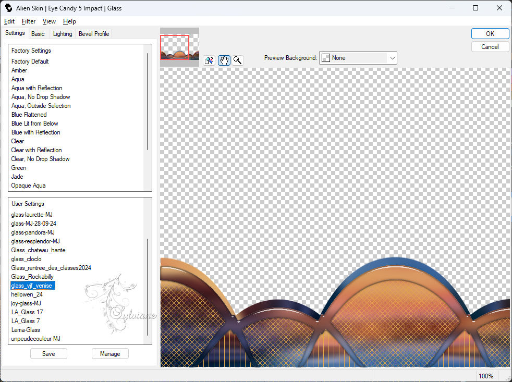Open the View menu
Viewport: 512px width, 382px height.
(x=49, y=21)
